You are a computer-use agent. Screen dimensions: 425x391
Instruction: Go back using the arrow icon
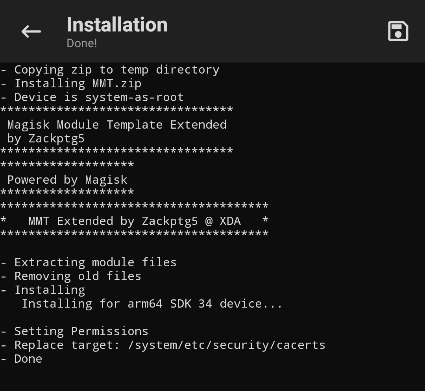coord(31,31)
